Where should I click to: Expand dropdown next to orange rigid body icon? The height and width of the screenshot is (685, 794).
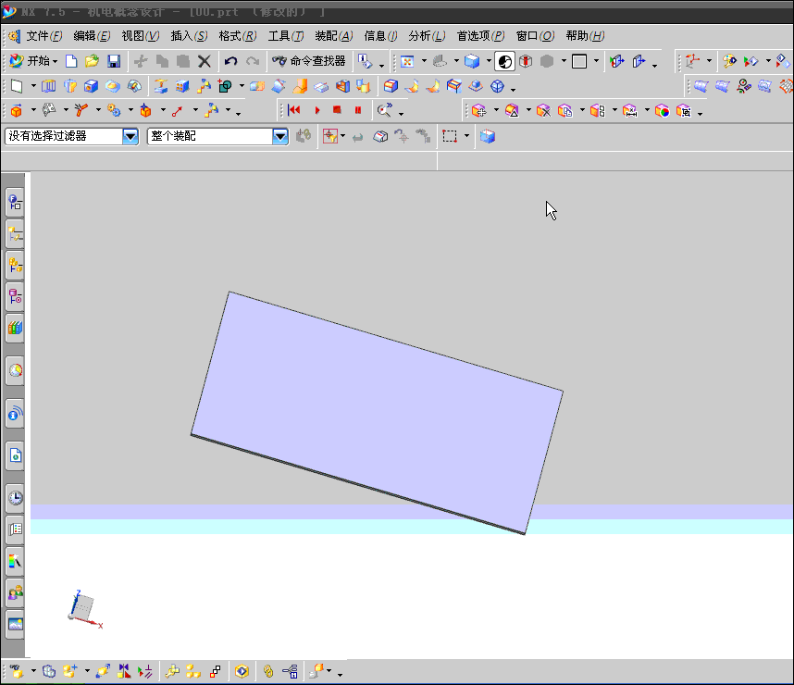click(33, 110)
